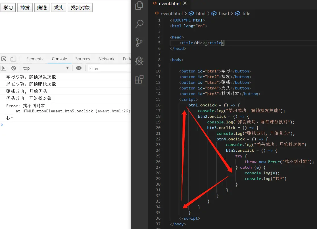This screenshot has height=229, width=317.
Task: Click the 掉发 page button
Action: 25,8
